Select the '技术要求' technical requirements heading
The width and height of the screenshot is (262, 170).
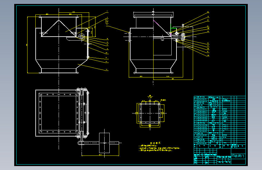tap(155, 143)
